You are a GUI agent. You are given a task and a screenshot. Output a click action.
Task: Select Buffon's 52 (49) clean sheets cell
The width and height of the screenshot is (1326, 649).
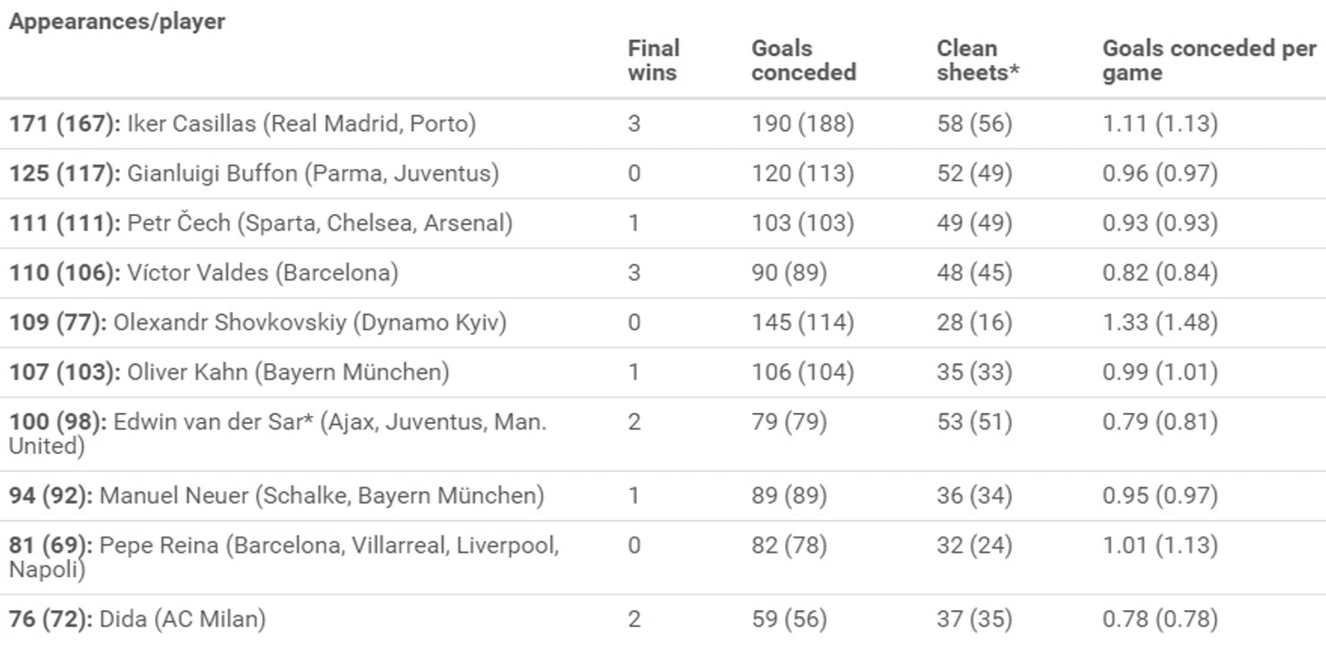[975, 173]
